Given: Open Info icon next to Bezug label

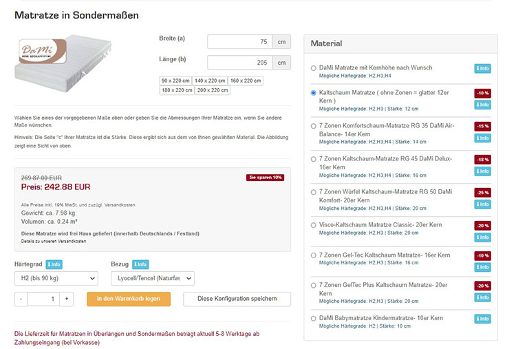Looking at the screenshot, I should (x=140, y=264).
